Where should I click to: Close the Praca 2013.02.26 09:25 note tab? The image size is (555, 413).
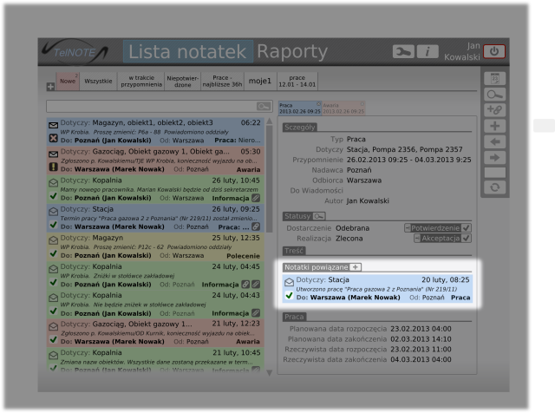pyautogui.click(x=318, y=104)
